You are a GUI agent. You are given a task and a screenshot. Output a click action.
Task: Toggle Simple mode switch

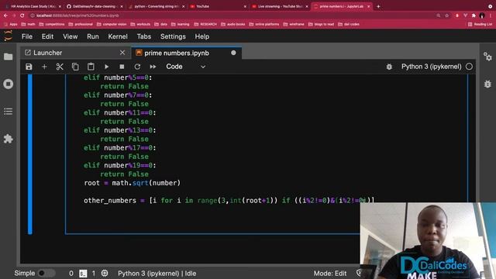[46, 274]
